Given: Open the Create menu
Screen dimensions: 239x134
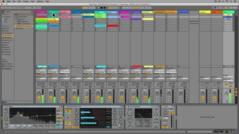Looking at the screenshot, I should (26, 1).
